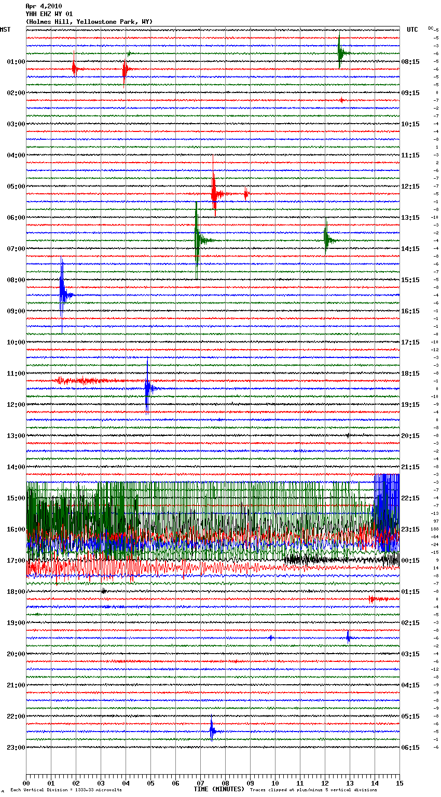
Task: Click the "21:00" MST time label
Action: click(16, 685)
